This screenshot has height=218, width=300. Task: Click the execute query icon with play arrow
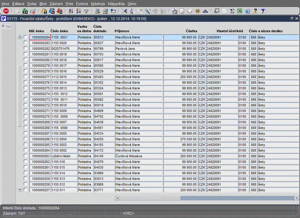[x=52, y=11]
